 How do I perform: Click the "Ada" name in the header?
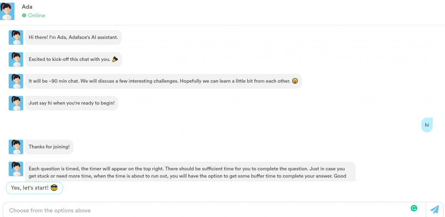[27, 7]
